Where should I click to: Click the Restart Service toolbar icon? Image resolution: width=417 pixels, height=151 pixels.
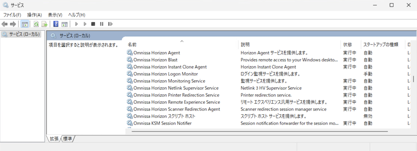click(x=110, y=24)
